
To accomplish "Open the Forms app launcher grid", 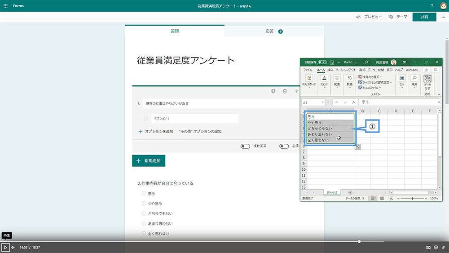I will [x=5, y=6].
